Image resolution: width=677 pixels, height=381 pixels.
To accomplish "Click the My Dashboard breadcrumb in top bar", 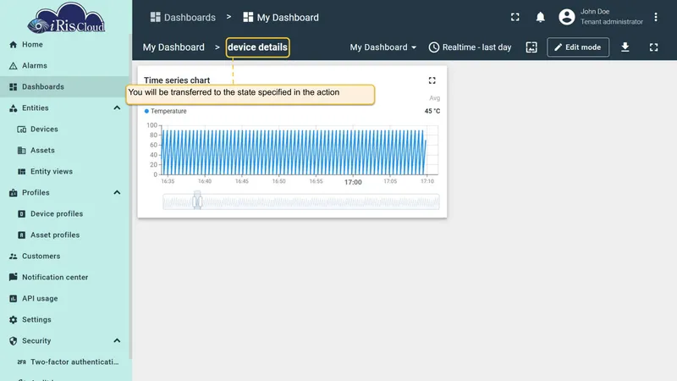I will pos(281,17).
